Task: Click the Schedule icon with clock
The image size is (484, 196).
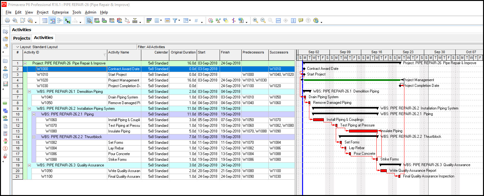Action: tap(211, 20)
